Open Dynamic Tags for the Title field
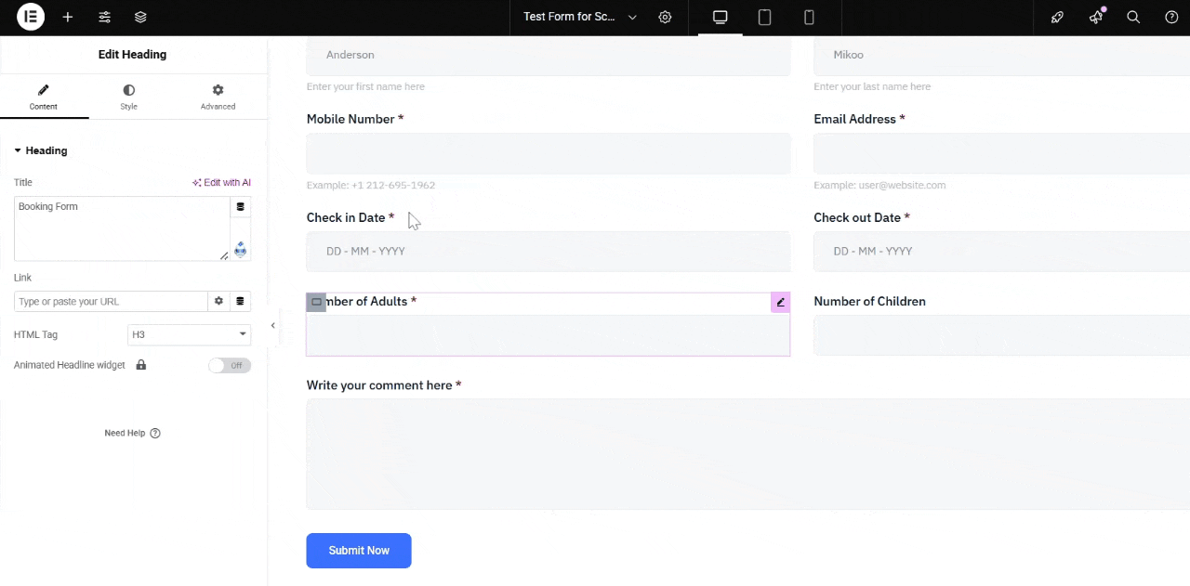 pos(240,206)
